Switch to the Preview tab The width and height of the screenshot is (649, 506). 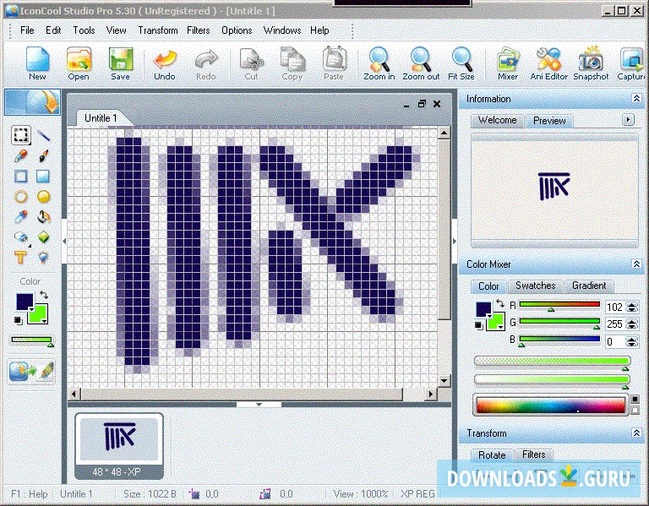click(549, 121)
